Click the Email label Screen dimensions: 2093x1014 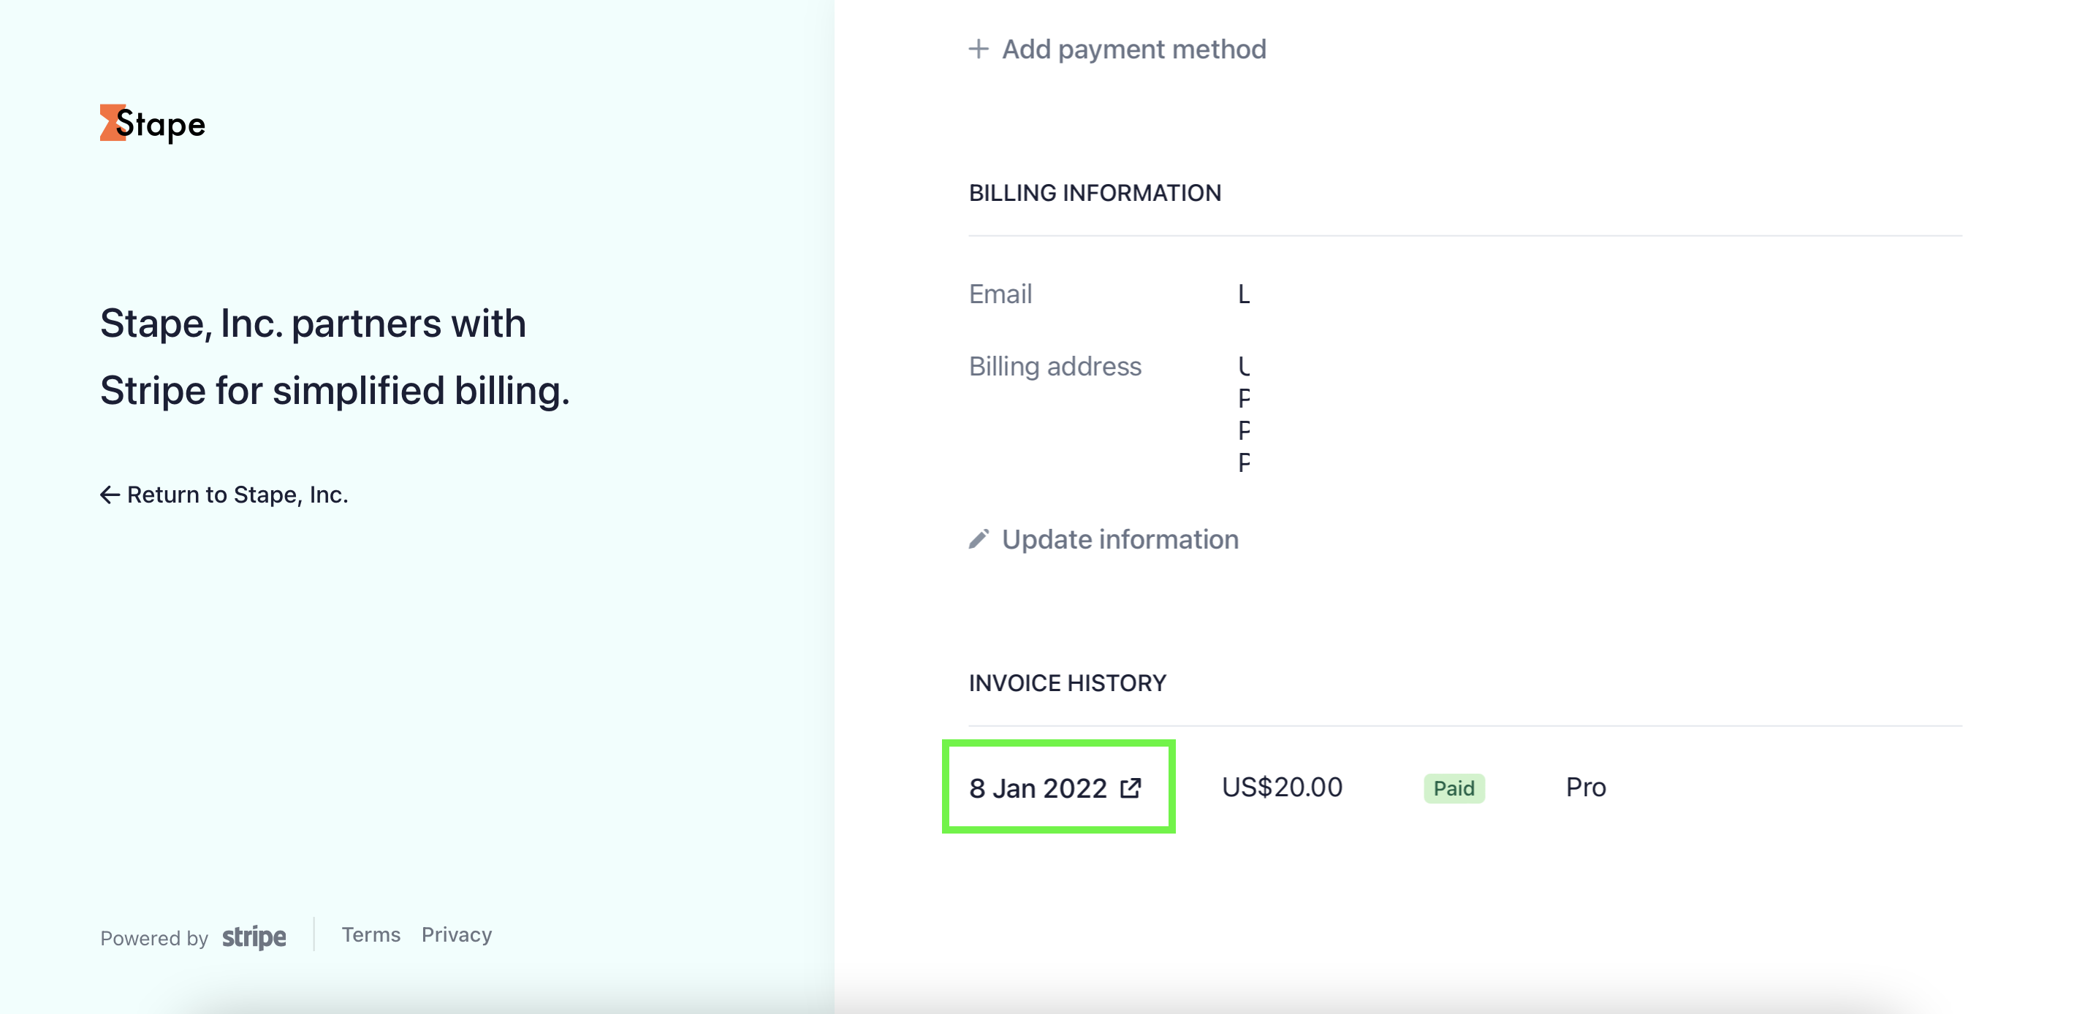pos(1000,293)
